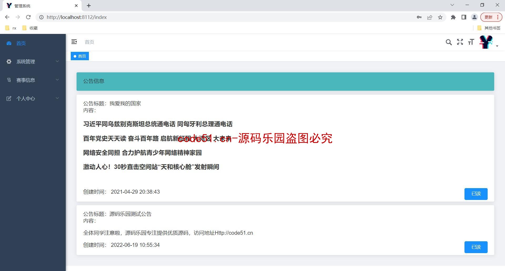
Task: Click the 首页 breadcrumb text
Action: pos(89,42)
